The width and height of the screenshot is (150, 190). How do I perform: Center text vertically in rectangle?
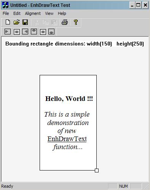[x=43, y=32]
